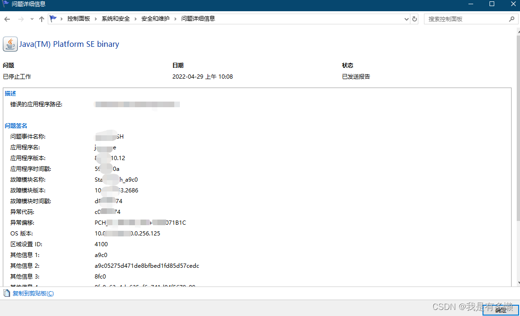
Task: Select label 异常偏移:
Action: click(x=22, y=222)
